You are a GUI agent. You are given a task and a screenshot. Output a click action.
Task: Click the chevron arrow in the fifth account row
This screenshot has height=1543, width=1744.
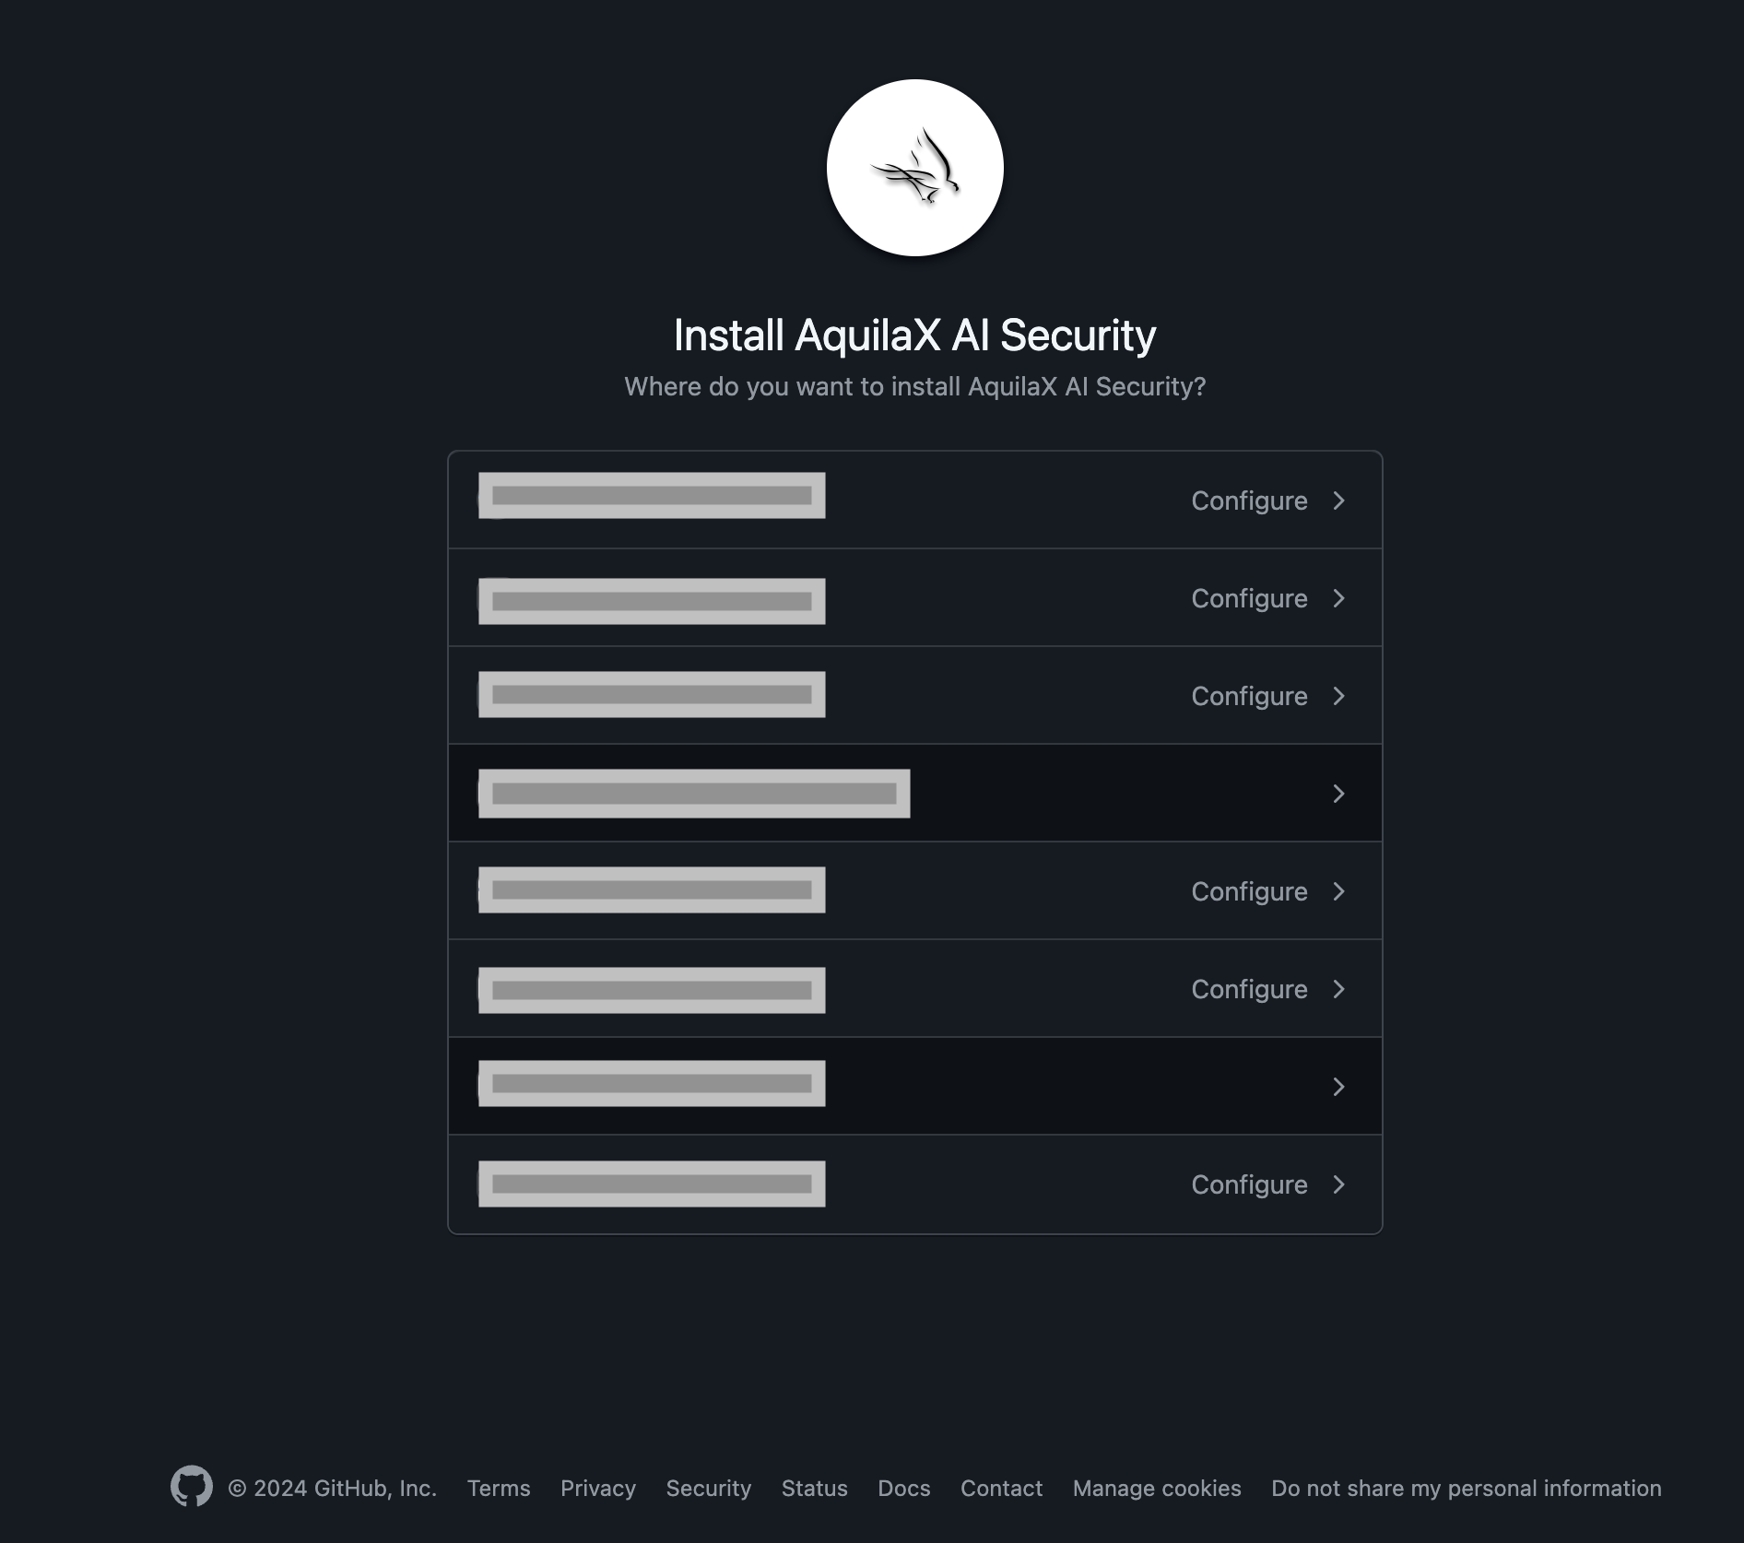pyautogui.click(x=1338, y=891)
